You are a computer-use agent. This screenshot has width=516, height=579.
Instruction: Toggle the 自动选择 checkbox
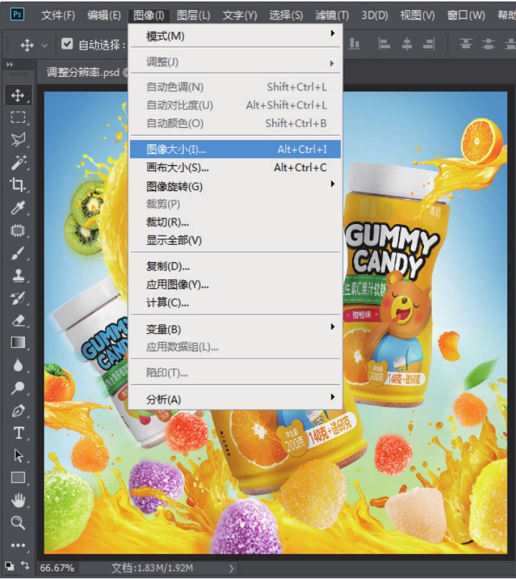click(67, 44)
